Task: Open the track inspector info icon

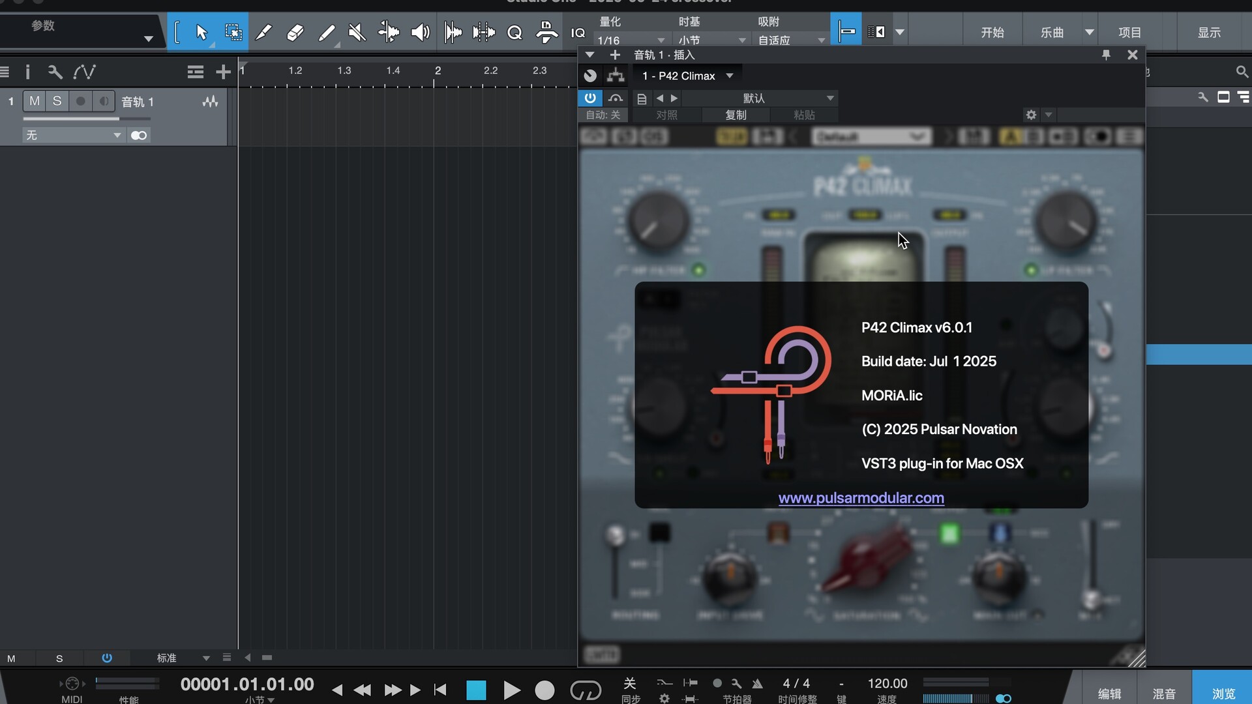Action: click(27, 72)
